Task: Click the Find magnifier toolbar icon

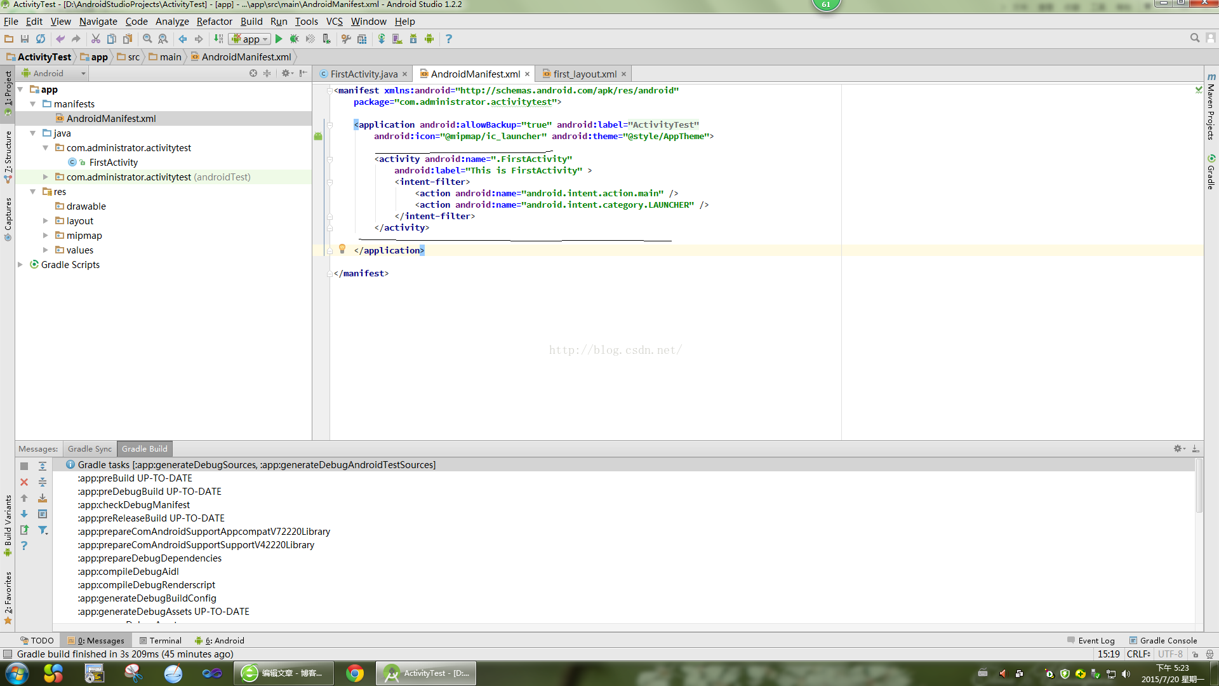Action: pos(147,39)
